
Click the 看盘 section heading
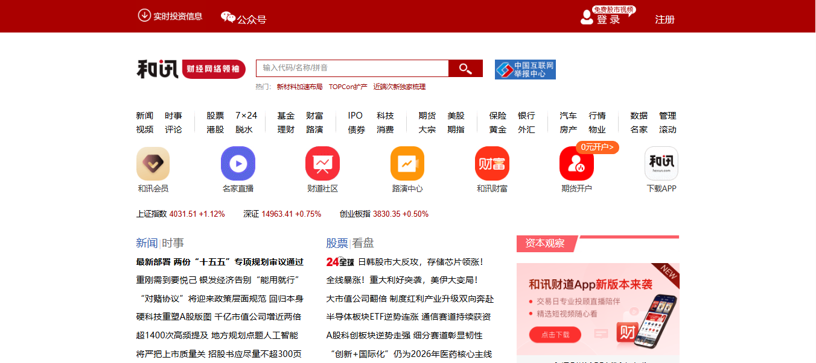click(x=363, y=243)
